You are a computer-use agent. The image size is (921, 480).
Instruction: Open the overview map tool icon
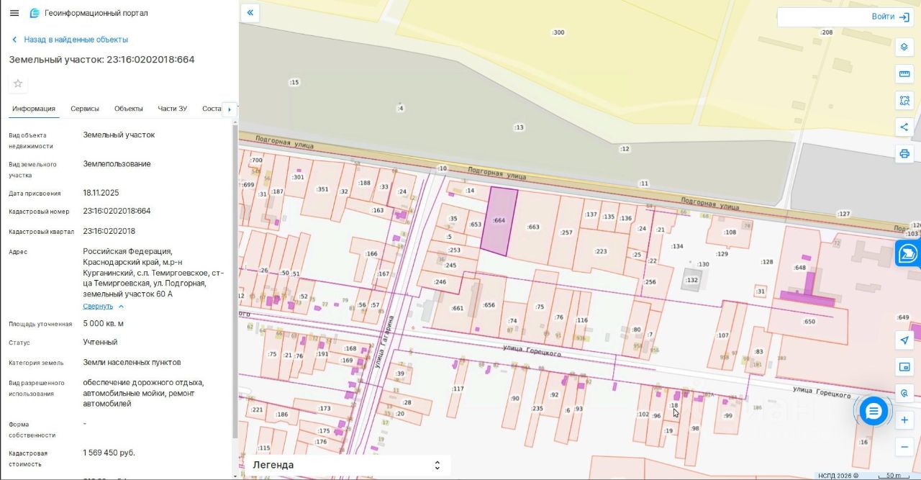coord(904,367)
